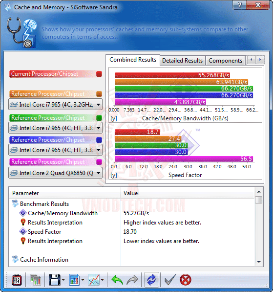Click the orange Reference Processor/Chipset label

click(x=48, y=94)
